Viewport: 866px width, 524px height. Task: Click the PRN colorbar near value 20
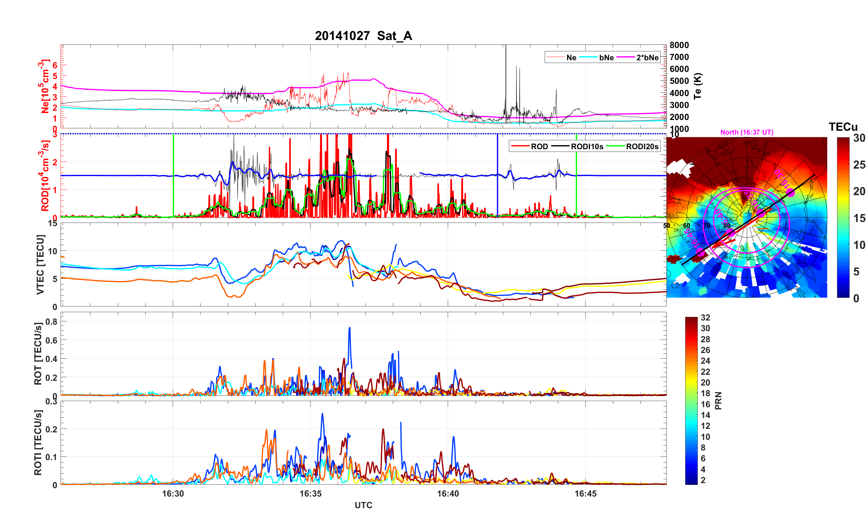(691, 382)
